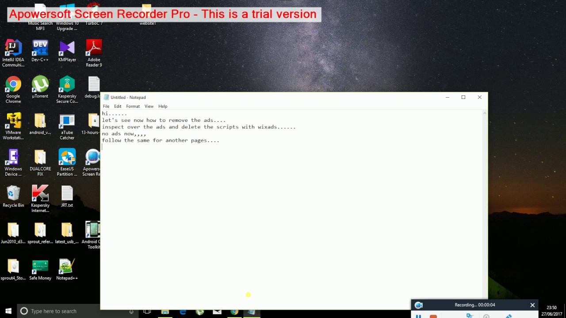Select the Safe Money desktop shortcut
Screen dimensions: 566x318
click(x=40, y=269)
